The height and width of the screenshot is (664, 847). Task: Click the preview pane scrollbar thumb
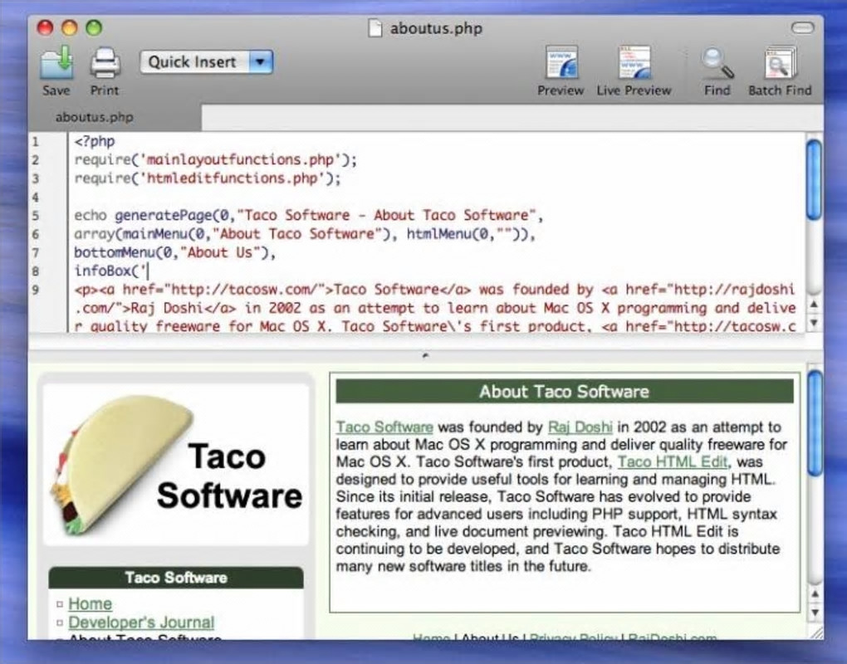pos(815,422)
